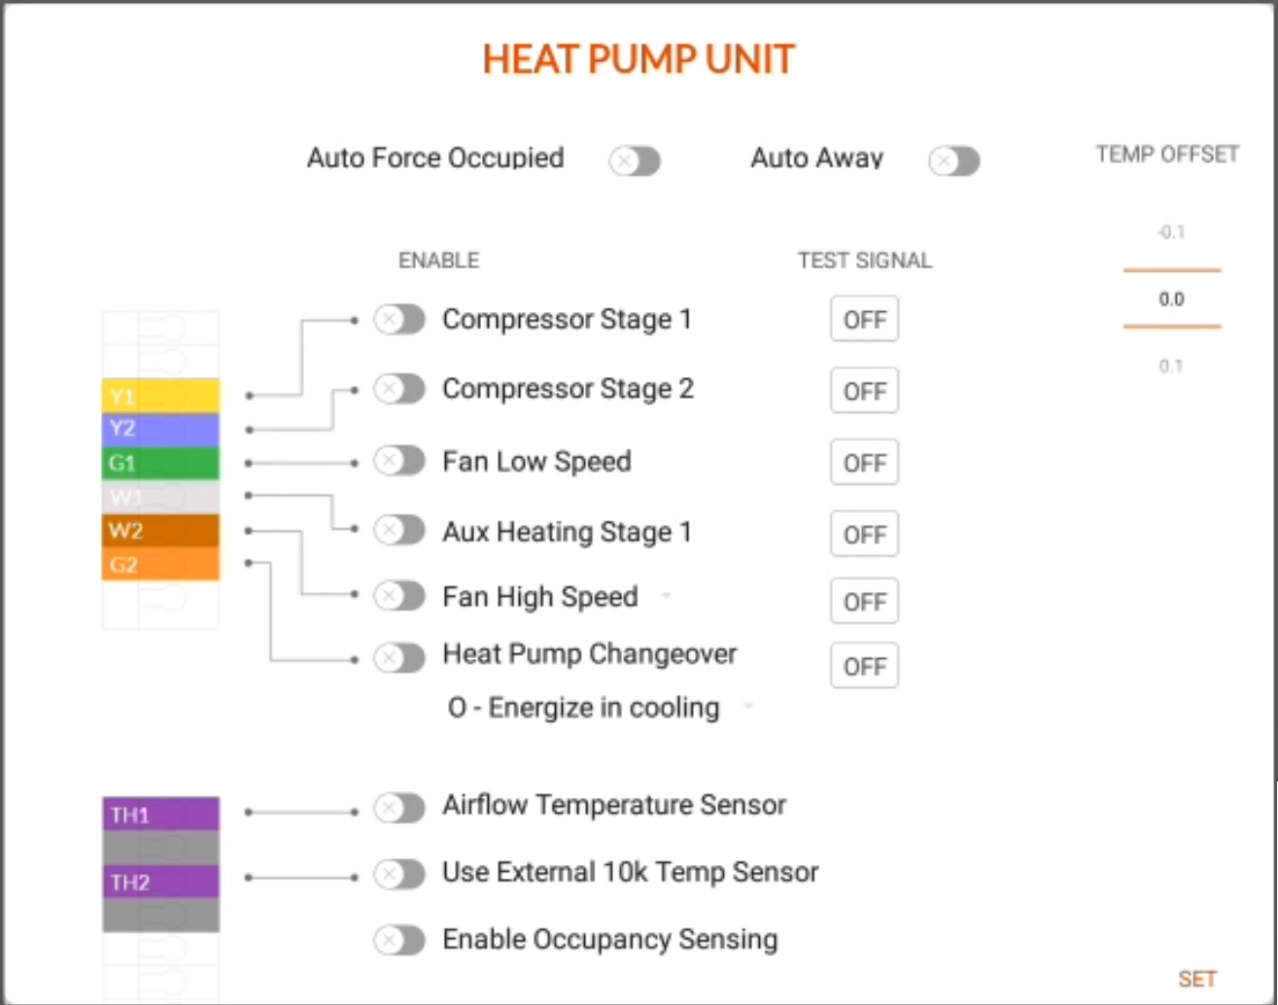1278x1005 pixels.
Task: Click the Compressor Stage 2 OFF test button
Action: click(x=864, y=391)
